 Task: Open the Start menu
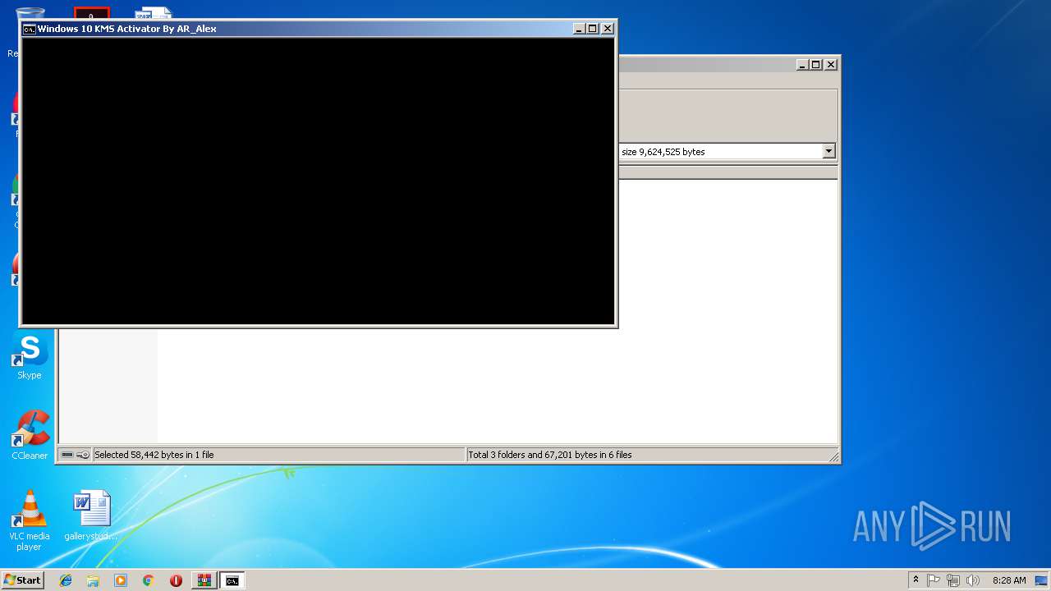[x=23, y=580]
